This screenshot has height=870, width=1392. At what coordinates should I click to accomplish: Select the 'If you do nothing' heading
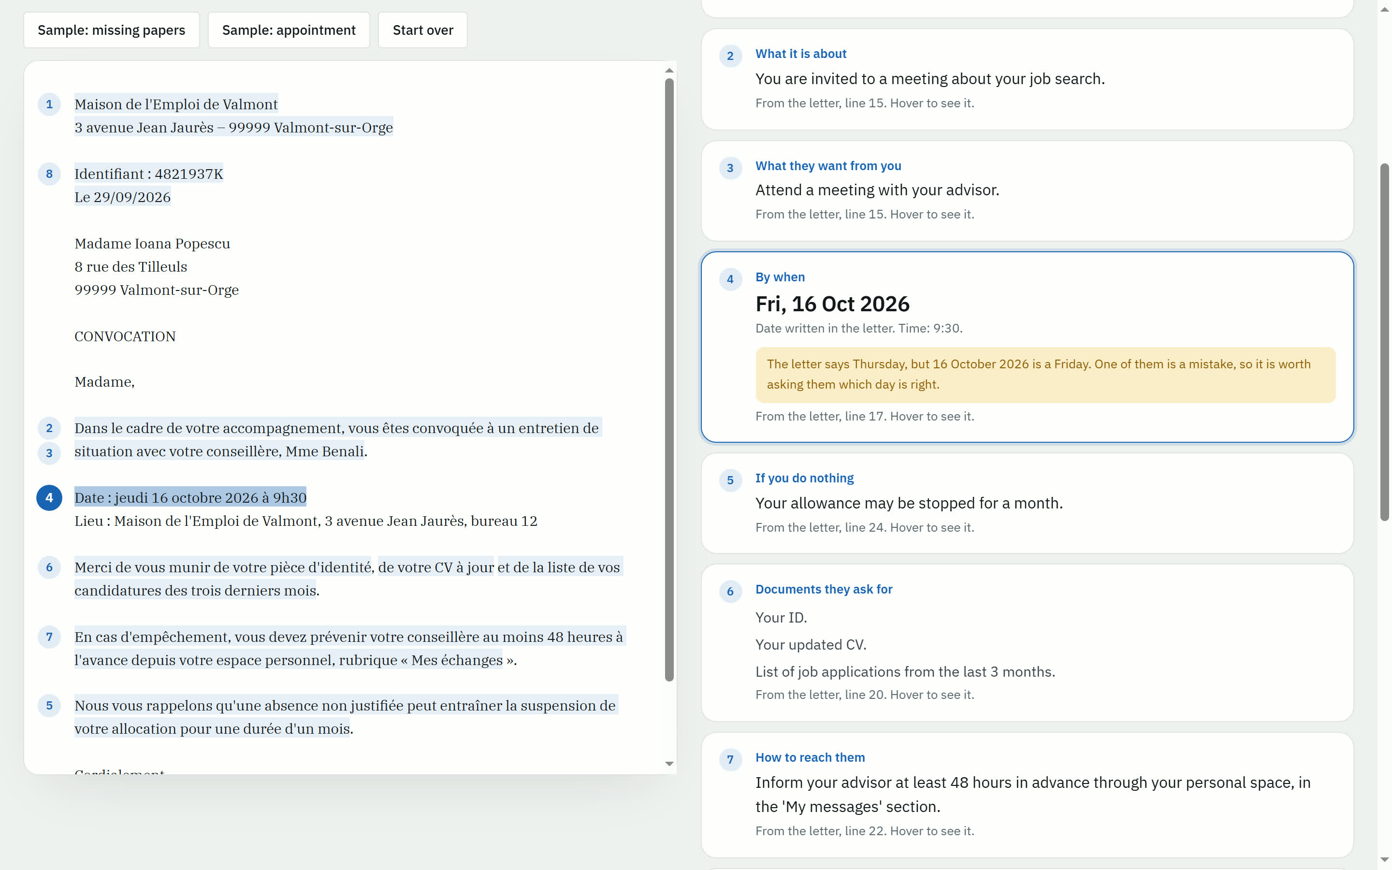point(804,478)
